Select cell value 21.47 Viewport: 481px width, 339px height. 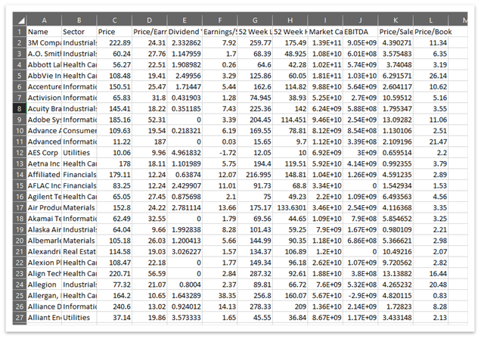coord(430,142)
